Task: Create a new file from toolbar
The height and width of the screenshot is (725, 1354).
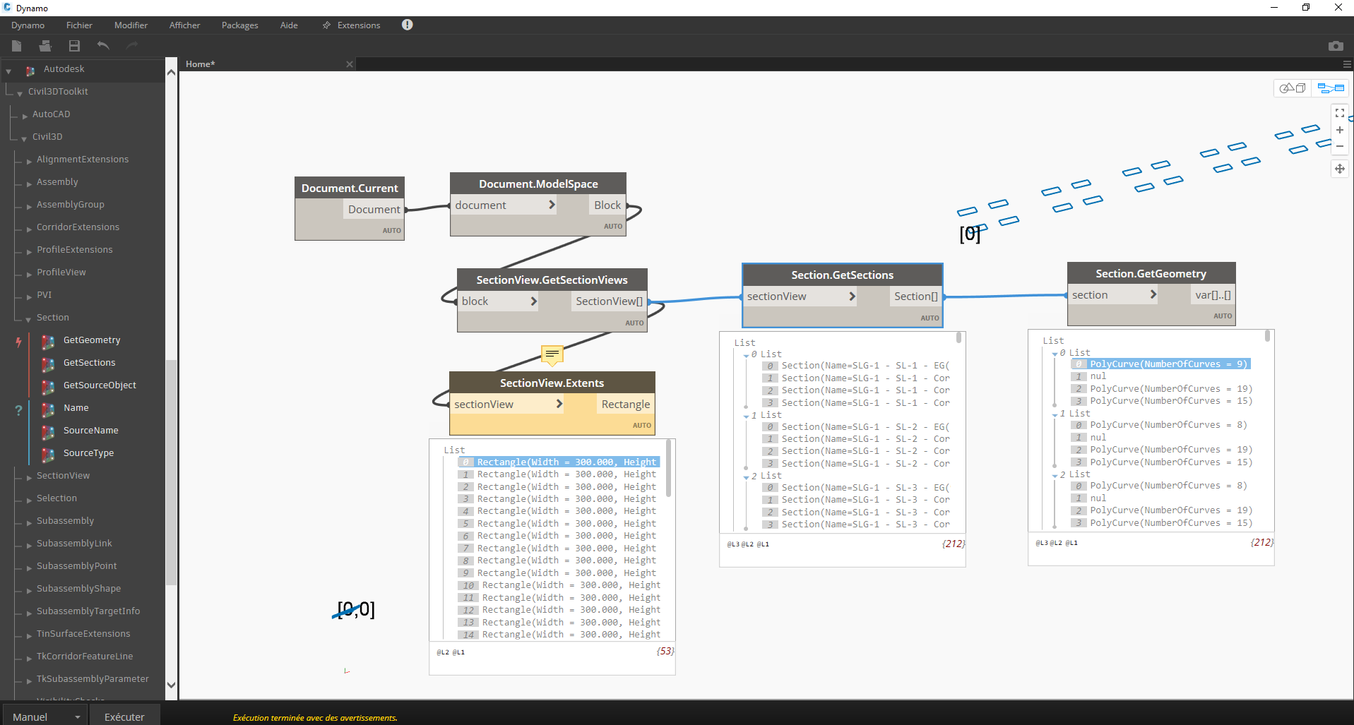Action: click(17, 46)
